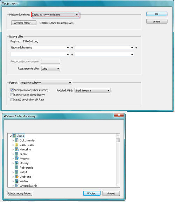Expand the Dokumenty tree node
The height and width of the screenshot is (202, 175).
(13, 140)
